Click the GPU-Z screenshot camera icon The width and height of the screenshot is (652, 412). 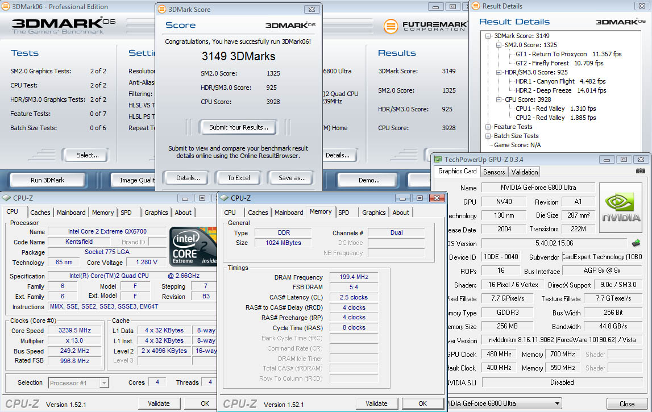pos(641,171)
